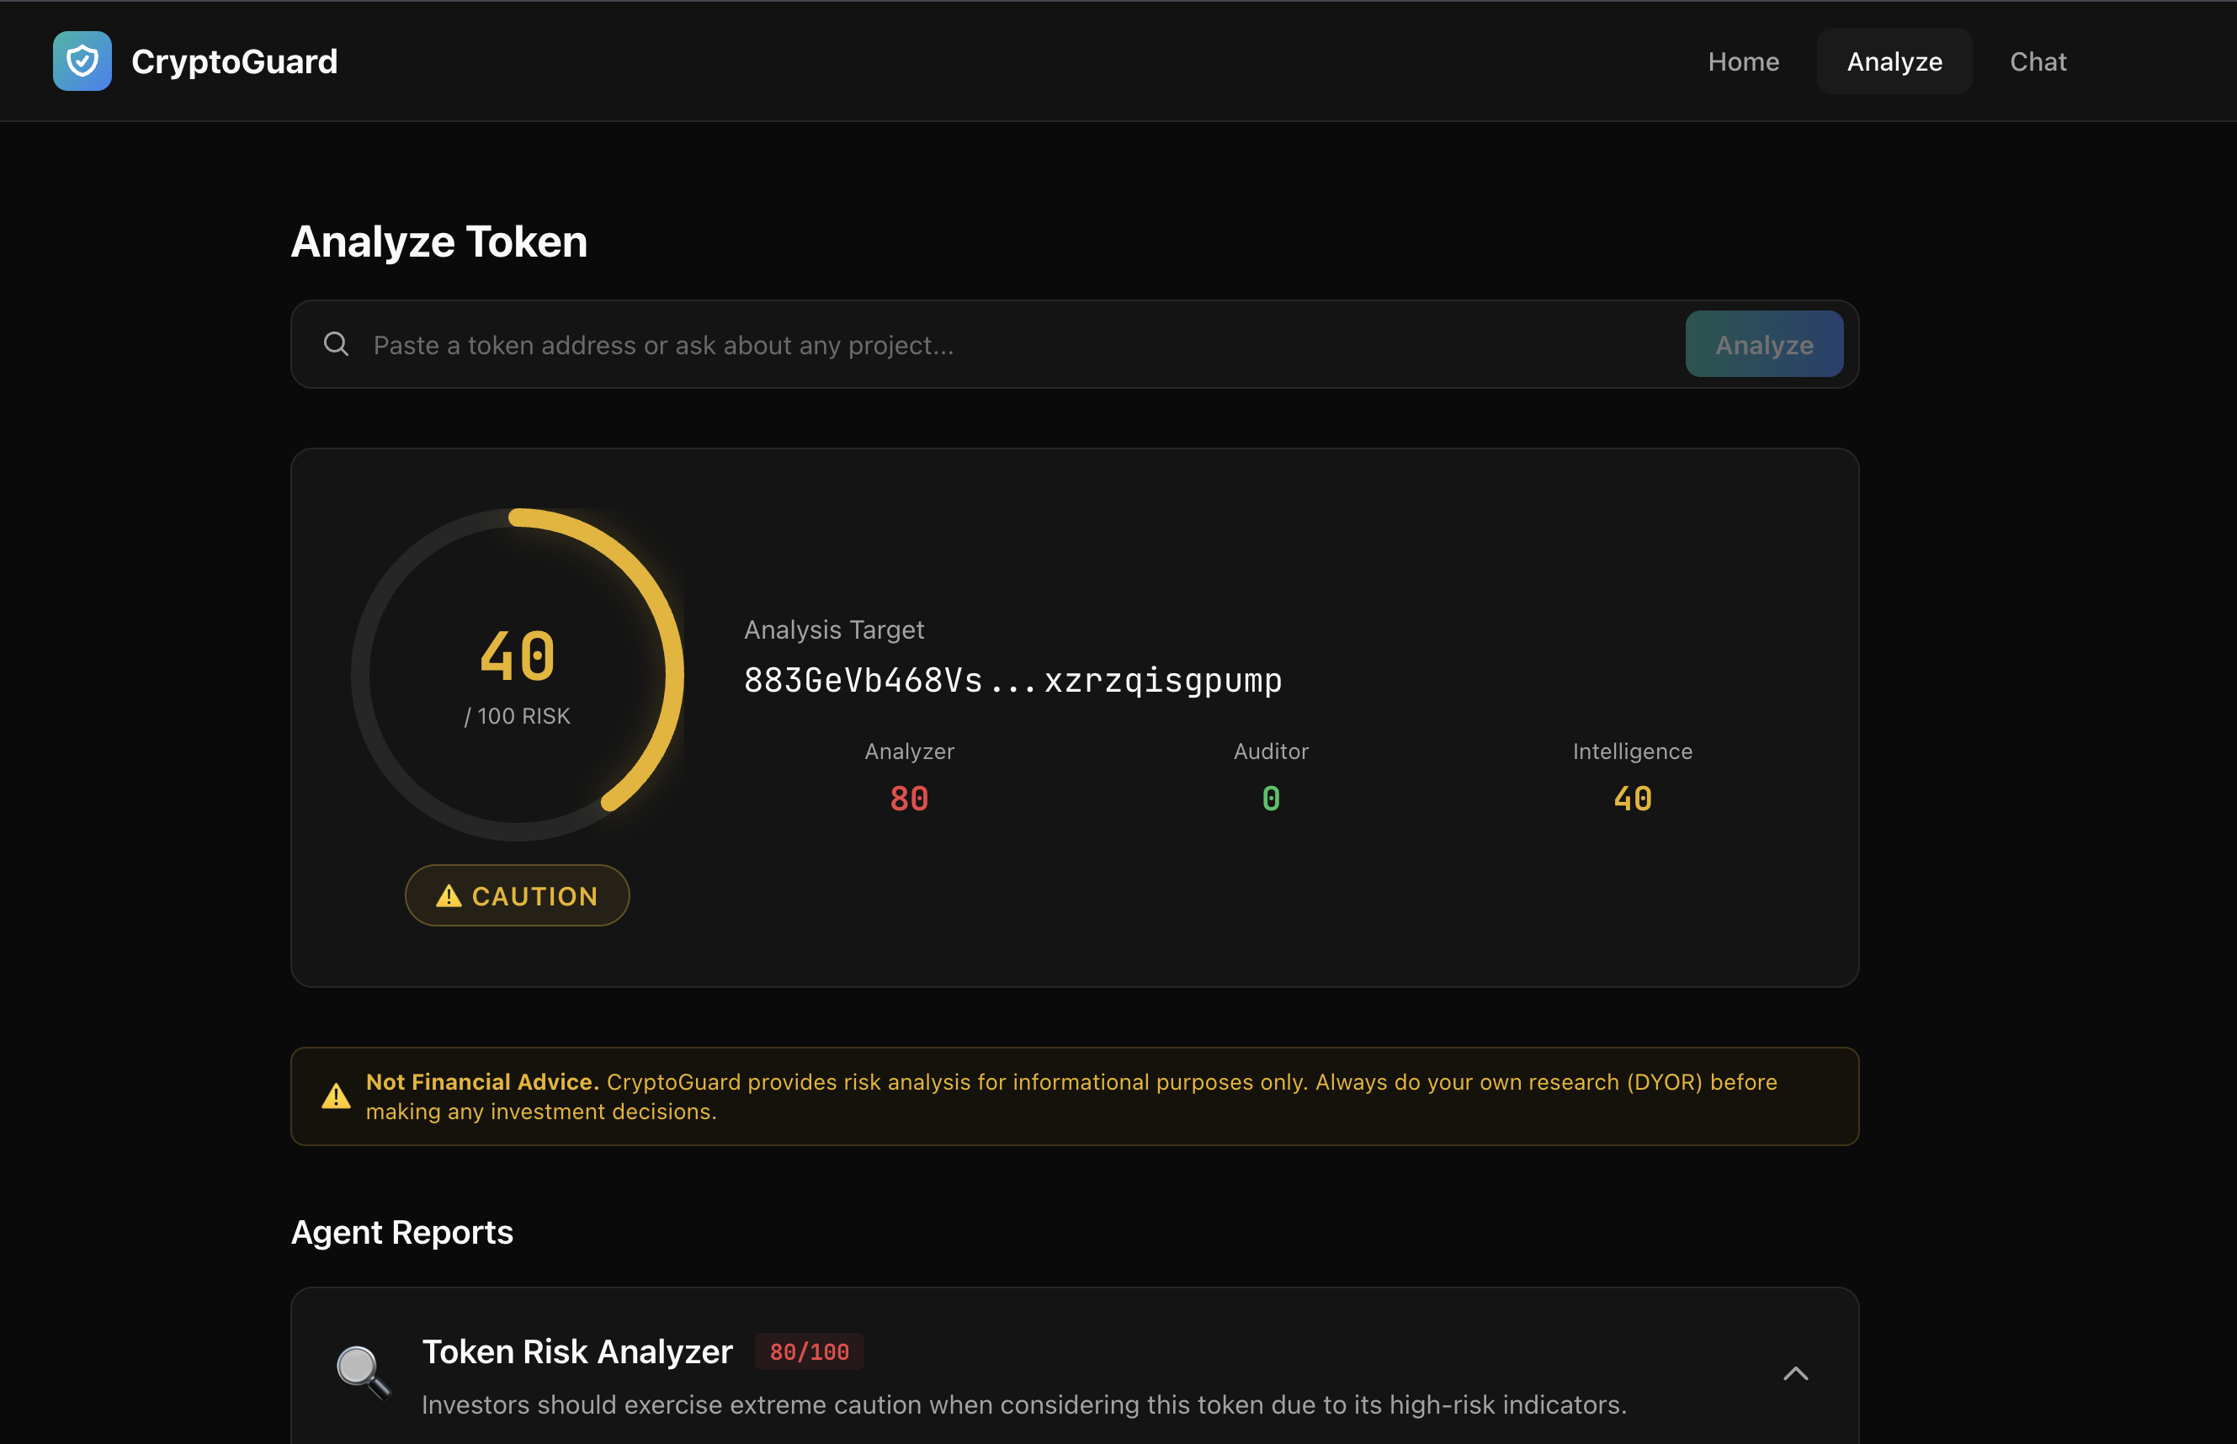Click the Analyzer label above score
2237x1444 pixels.
click(908, 751)
